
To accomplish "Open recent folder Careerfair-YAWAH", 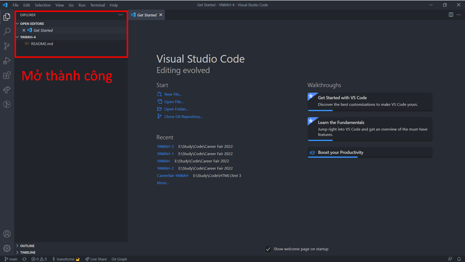I will [173, 175].
